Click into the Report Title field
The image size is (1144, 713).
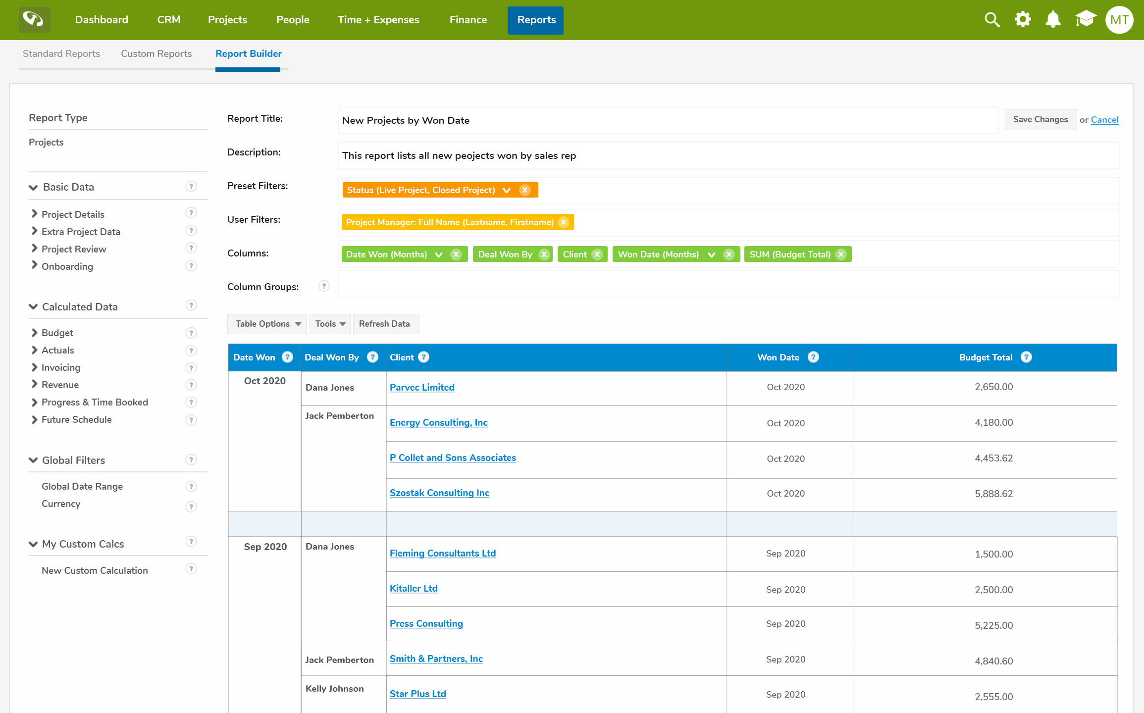[x=668, y=120]
